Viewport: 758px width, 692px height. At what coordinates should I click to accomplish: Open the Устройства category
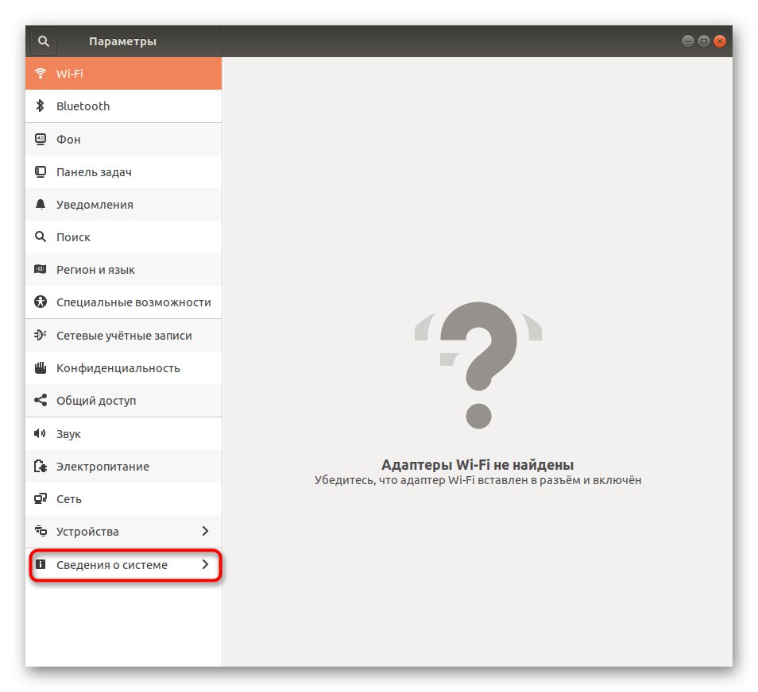[124, 531]
